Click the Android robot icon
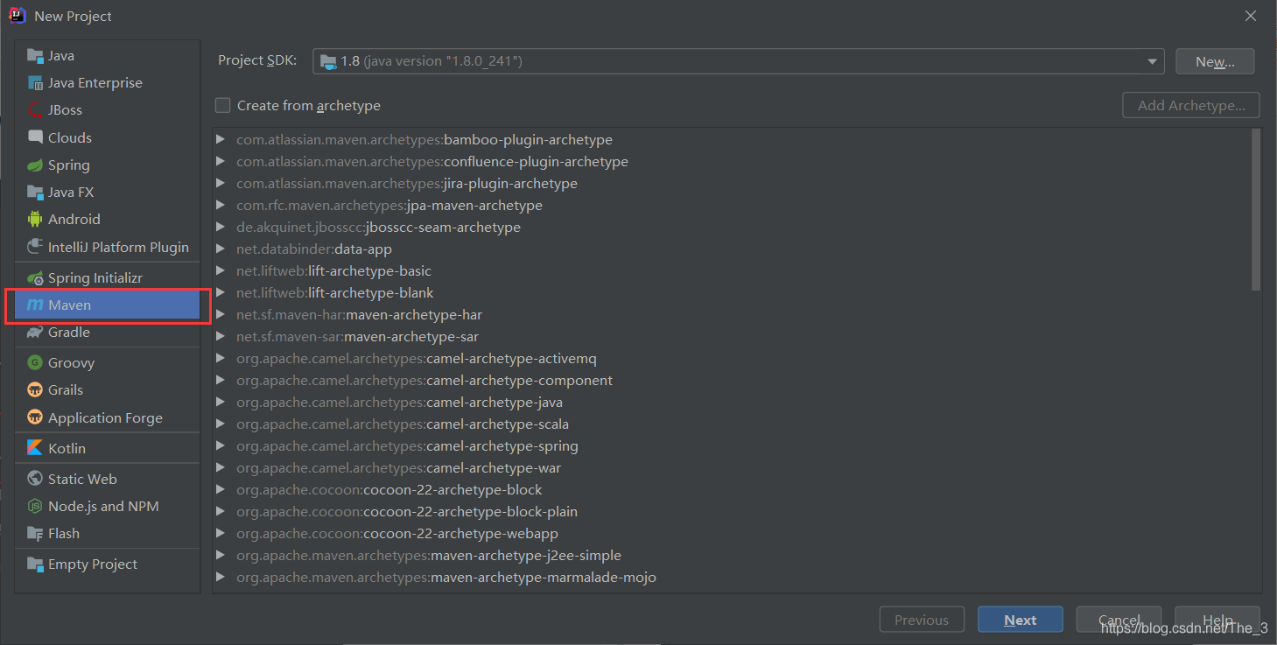Screen dimensions: 1277x645 (x=35, y=220)
